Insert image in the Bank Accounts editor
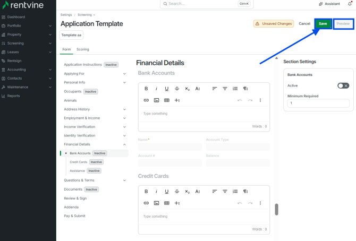The image size is (356, 241). coord(156,100)
